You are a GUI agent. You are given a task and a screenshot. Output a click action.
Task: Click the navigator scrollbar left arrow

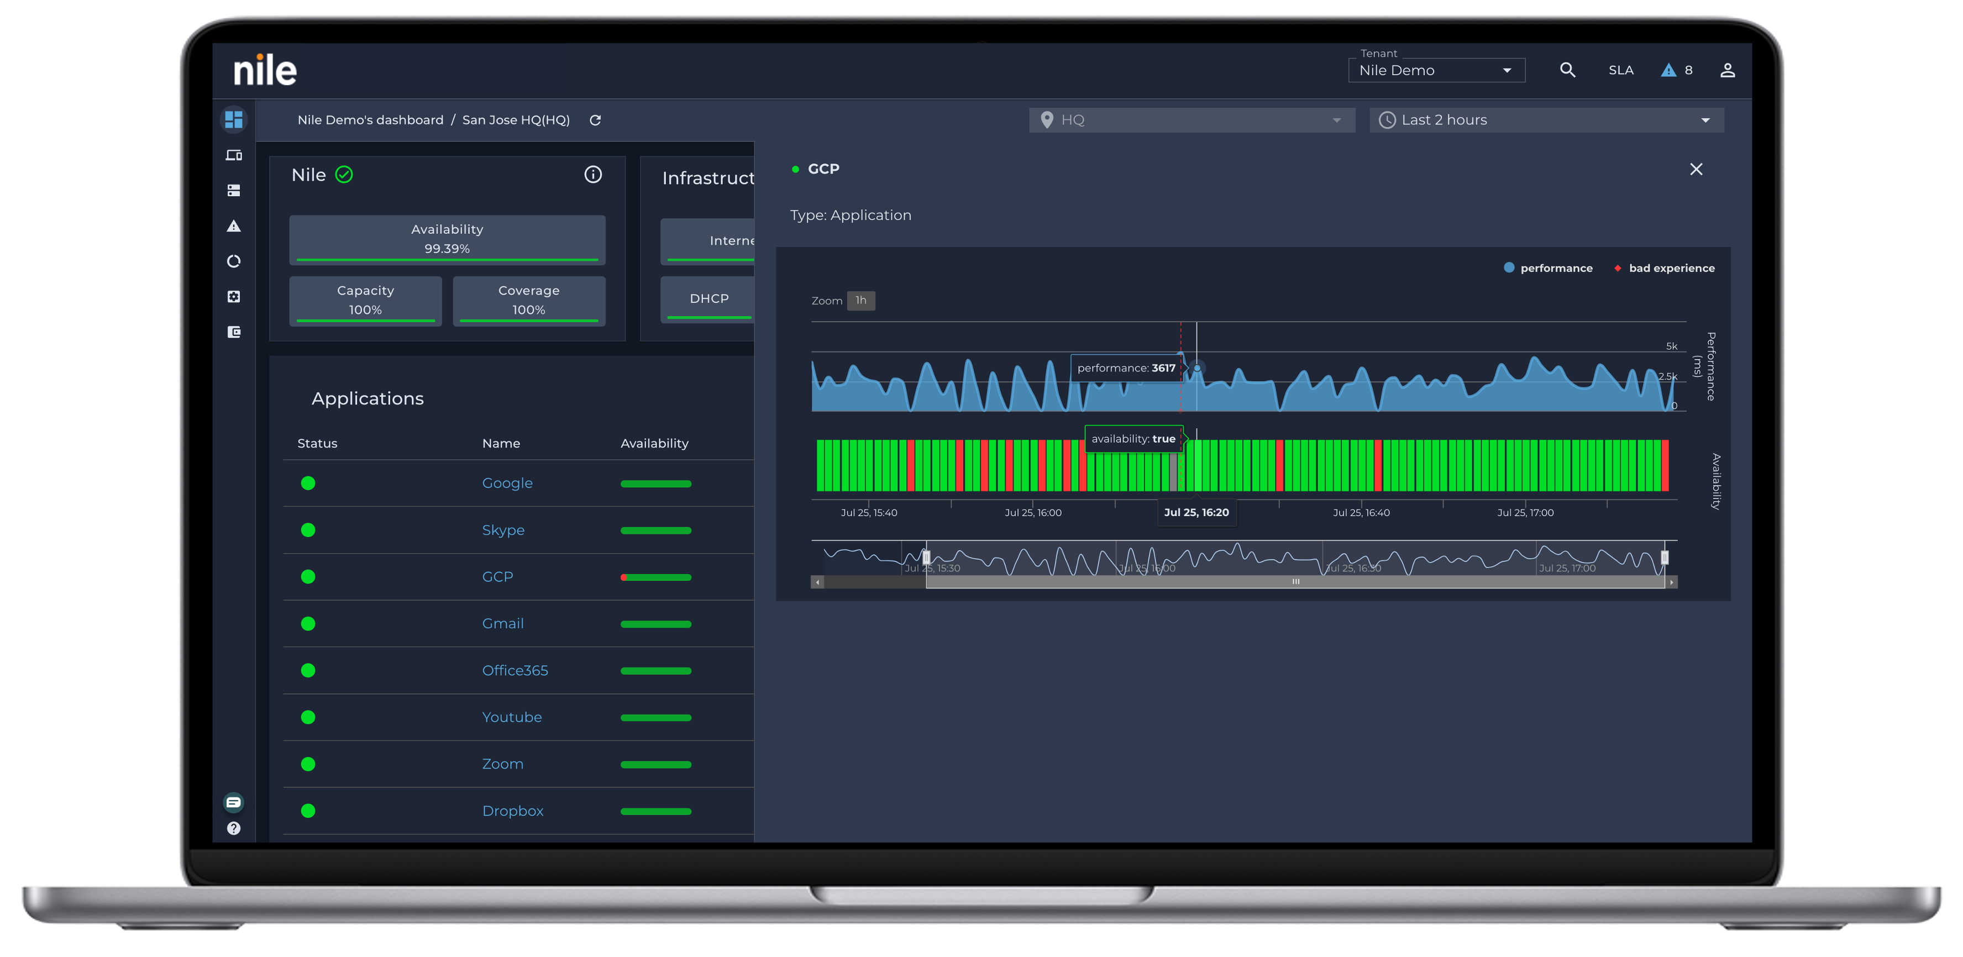pos(818,582)
